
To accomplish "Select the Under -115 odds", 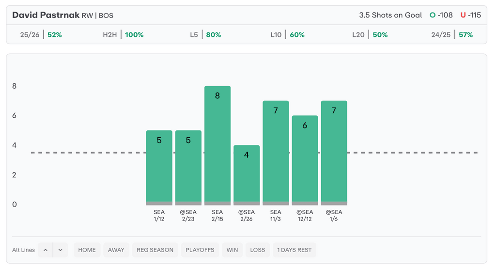I will (470, 15).
